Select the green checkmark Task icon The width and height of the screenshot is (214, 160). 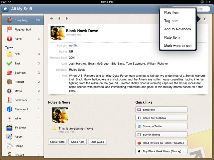point(9,63)
